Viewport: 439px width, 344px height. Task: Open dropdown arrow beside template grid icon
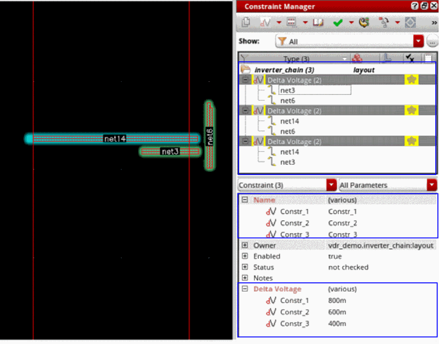305,22
